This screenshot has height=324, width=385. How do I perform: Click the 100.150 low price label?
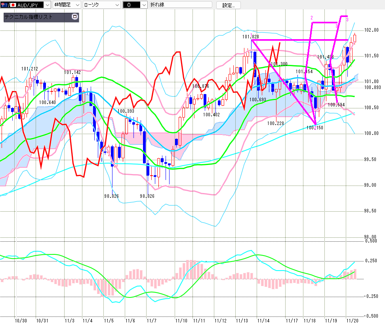[x=315, y=128]
